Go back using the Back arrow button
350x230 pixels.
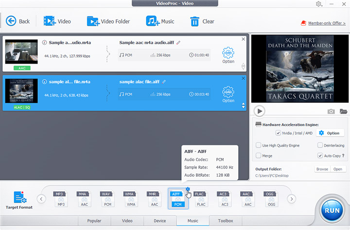click(x=17, y=21)
